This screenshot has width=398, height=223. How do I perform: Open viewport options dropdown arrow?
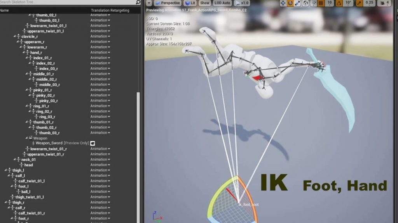149,3
